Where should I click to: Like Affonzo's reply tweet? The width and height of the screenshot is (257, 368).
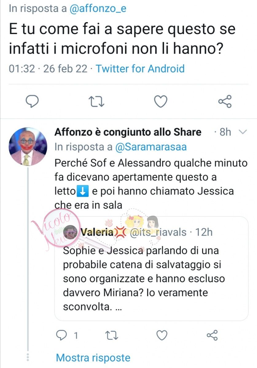pyautogui.click(x=162, y=335)
